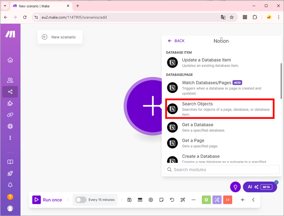284x216 pixels.
Task: Click the orange code braces tool
Action: point(228,200)
